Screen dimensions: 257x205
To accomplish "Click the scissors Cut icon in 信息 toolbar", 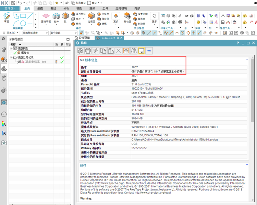I will [96, 51].
